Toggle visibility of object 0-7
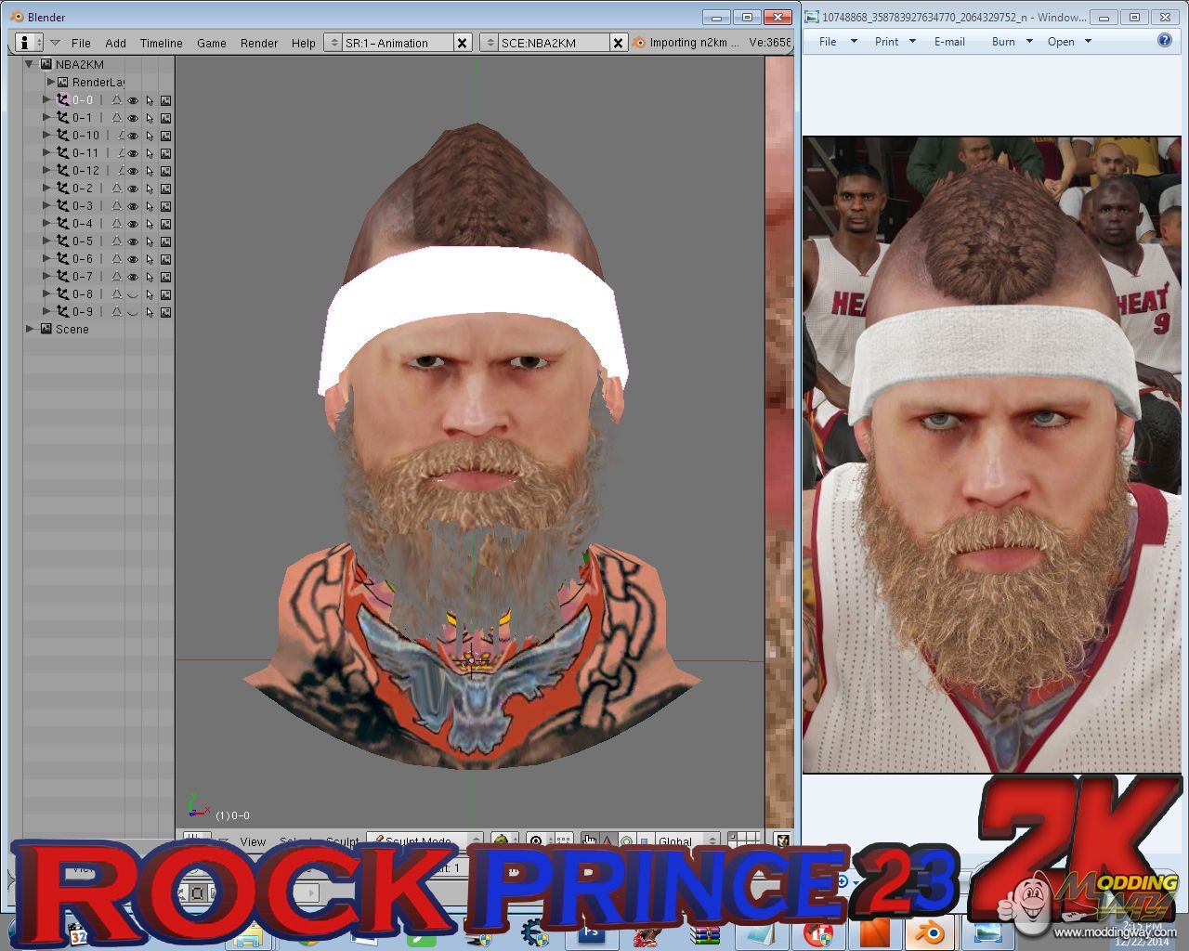This screenshot has width=1189, height=951. click(x=133, y=277)
